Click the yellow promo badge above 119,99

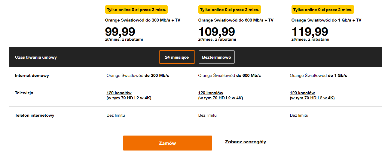[323, 10]
